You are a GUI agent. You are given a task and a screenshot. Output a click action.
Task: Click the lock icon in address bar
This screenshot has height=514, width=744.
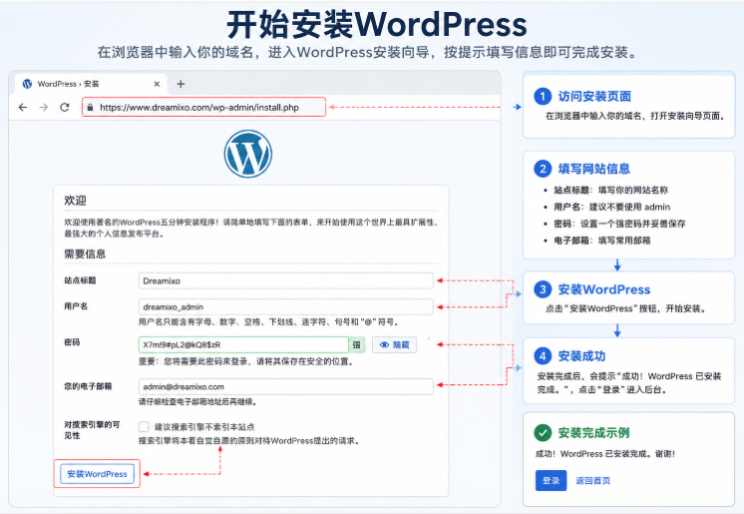point(90,108)
